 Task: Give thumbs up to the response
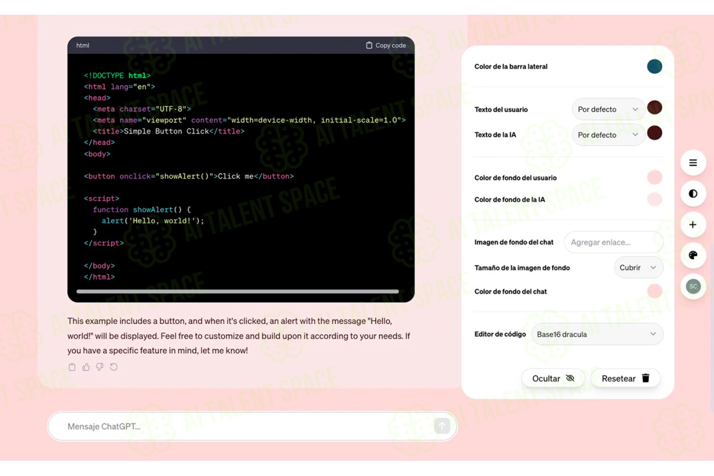[x=86, y=367]
